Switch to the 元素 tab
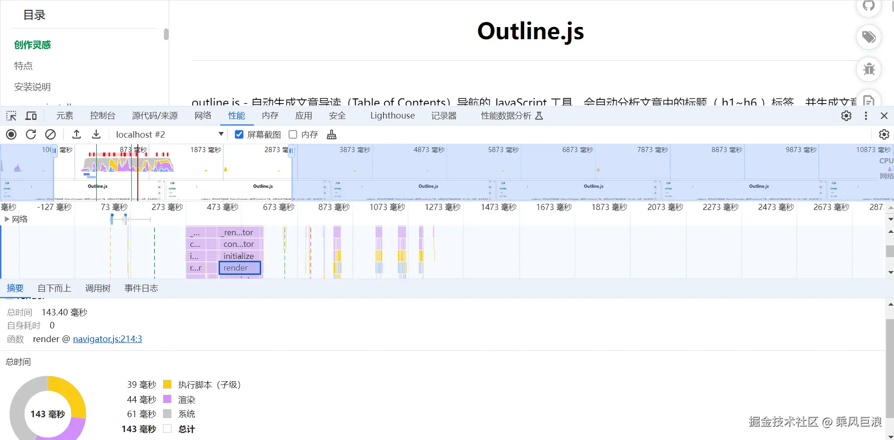The height and width of the screenshot is (440, 894). [65, 116]
